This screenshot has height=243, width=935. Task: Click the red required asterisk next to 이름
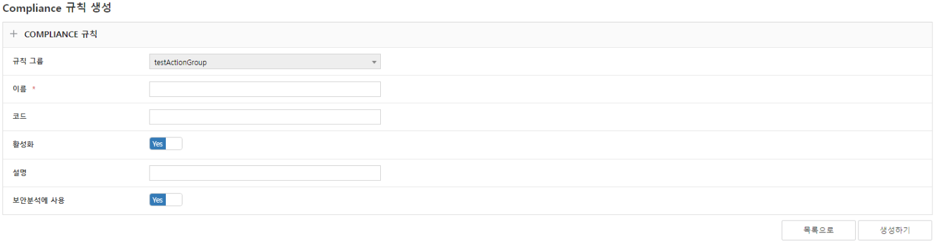(34, 89)
